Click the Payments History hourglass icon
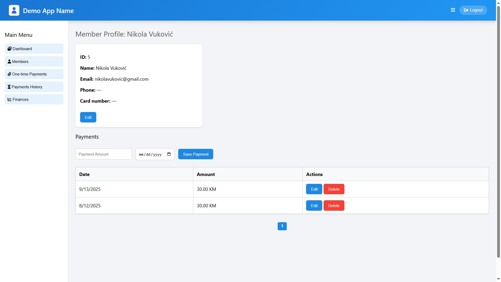The height and width of the screenshot is (282, 501). (9, 87)
